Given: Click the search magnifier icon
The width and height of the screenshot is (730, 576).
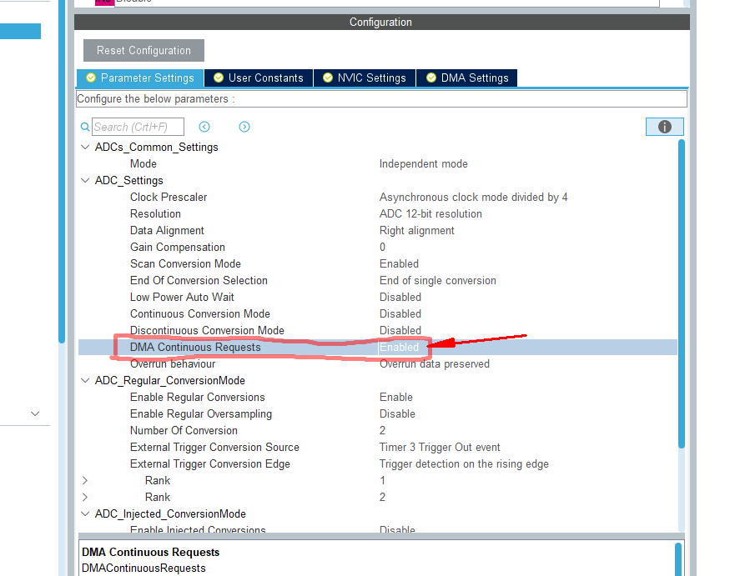Looking at the screenshot, I should click(x=85, y=128).
